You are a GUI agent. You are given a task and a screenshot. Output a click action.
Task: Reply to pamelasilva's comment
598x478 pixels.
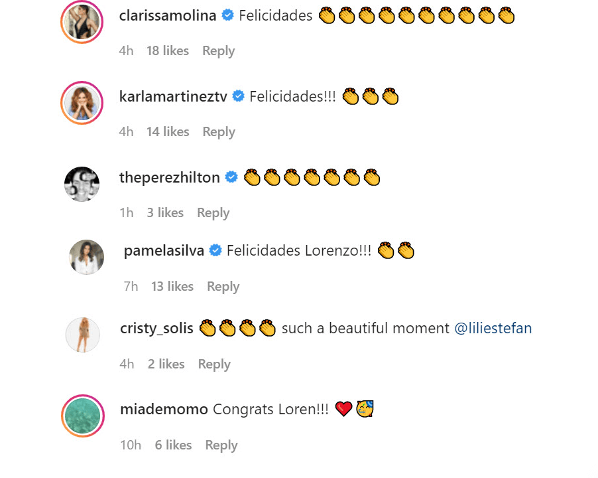[223, 286]
